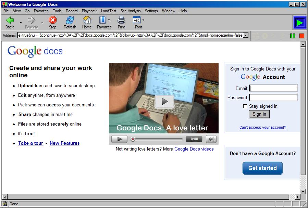Enable the Stay signed in checkbox
The image size is (308, 208).
245,106
